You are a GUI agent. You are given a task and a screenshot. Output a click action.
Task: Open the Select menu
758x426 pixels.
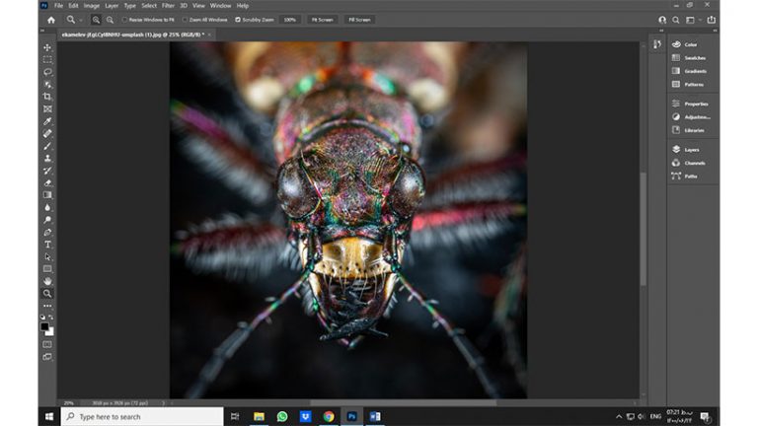[x=149, y=6]
